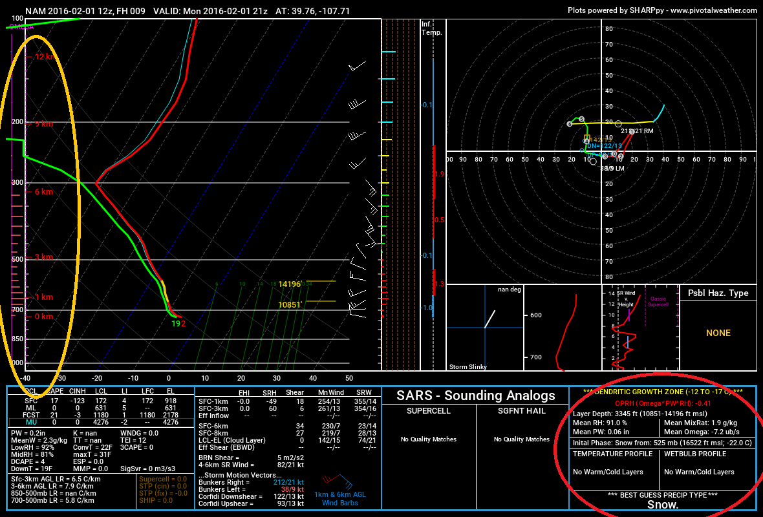Click the 'Mean PW: 0.06 in' value
The height and width of the screenshot is (517, 763).
point(601,432)
